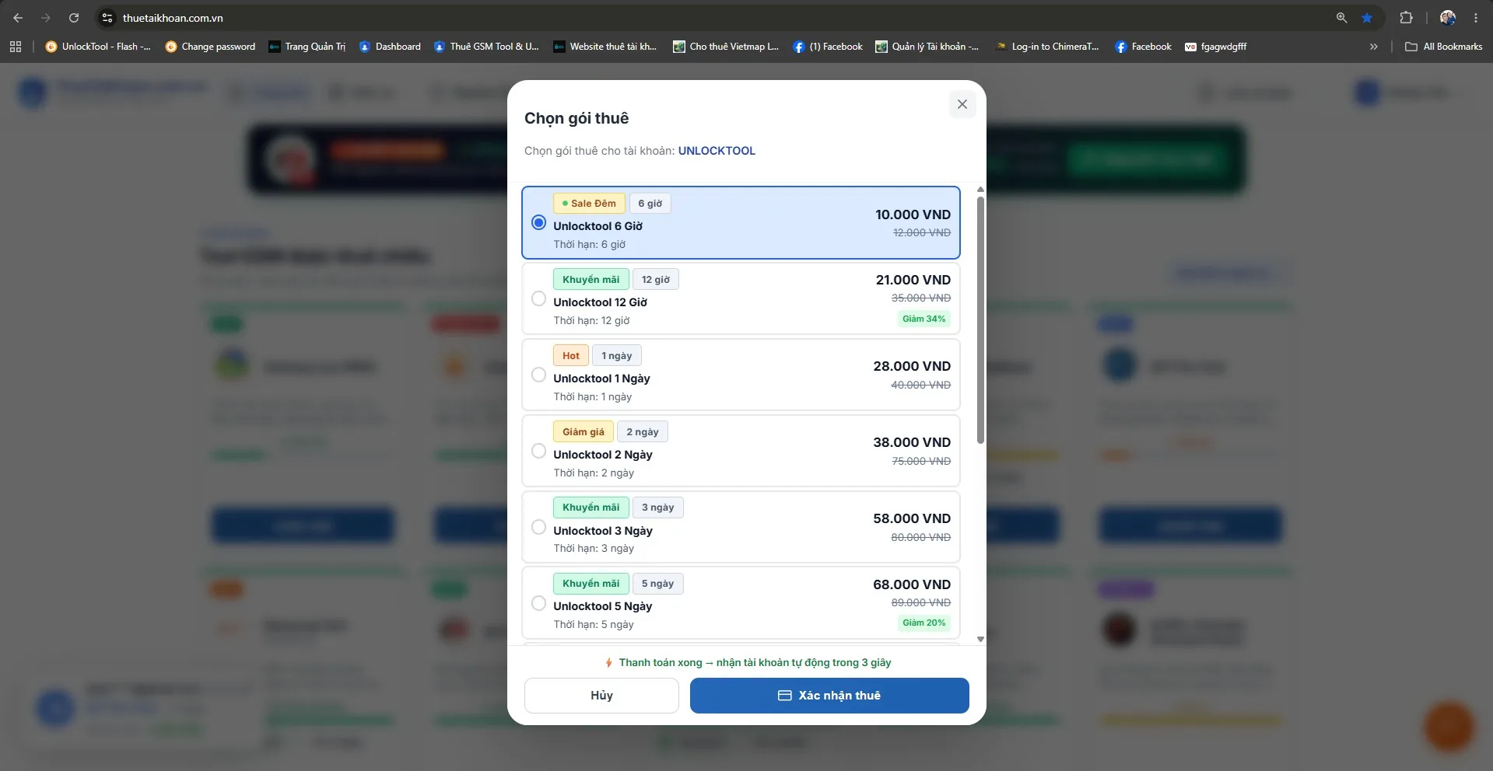1493x771 pixels.
Task: Click the scrollbar up arrow in package list
Action: point(980,190)
